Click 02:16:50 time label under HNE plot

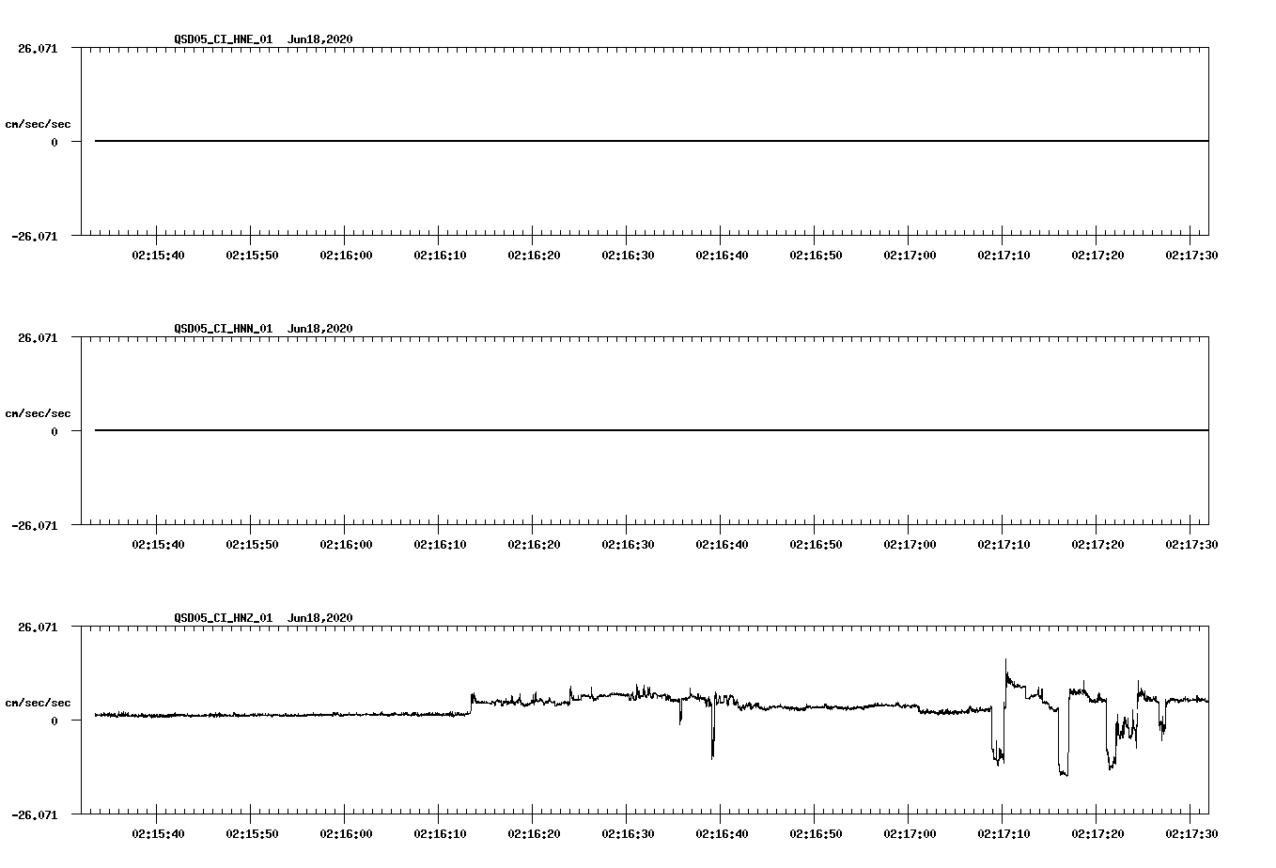pyautogui.click(x=816, y=256)
